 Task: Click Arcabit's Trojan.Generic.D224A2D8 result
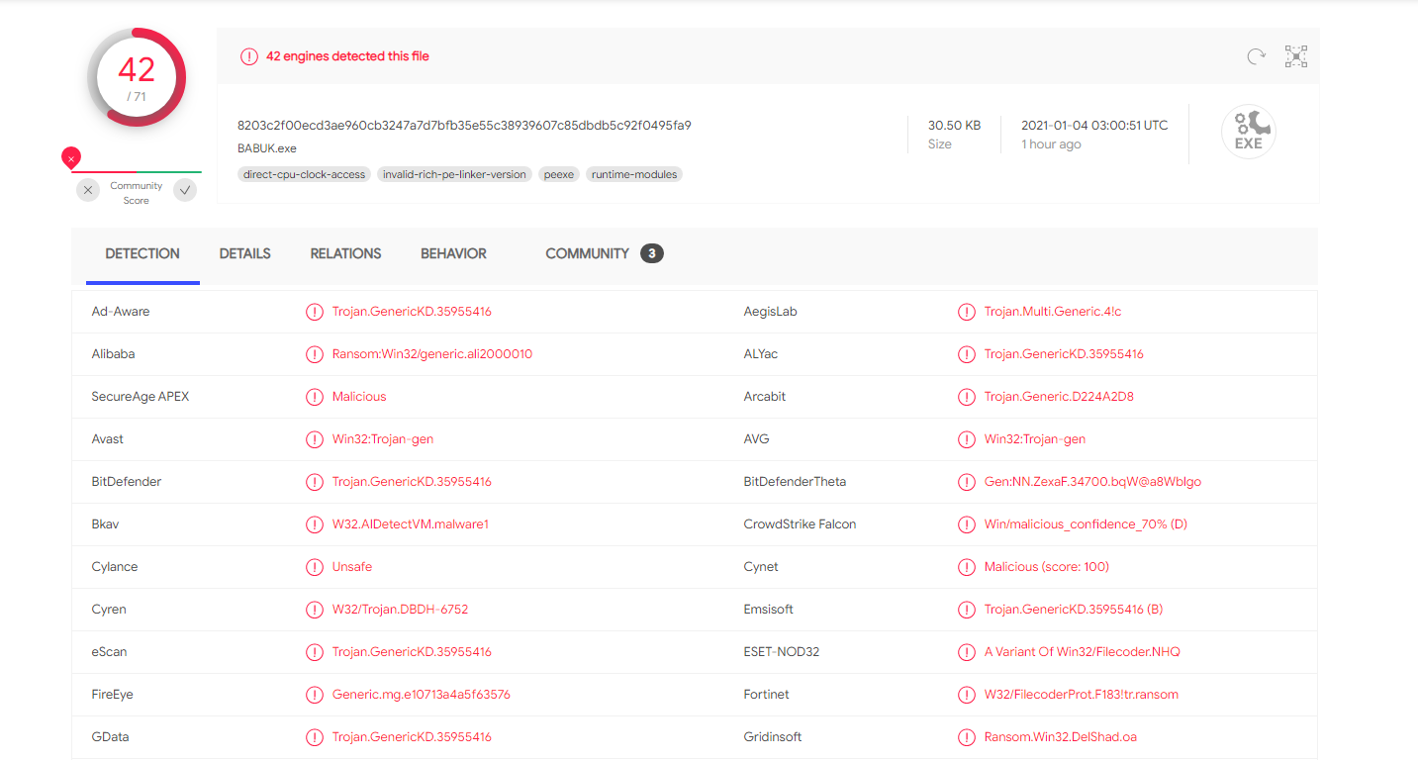pyautogui.click(x=1059, y=397)
